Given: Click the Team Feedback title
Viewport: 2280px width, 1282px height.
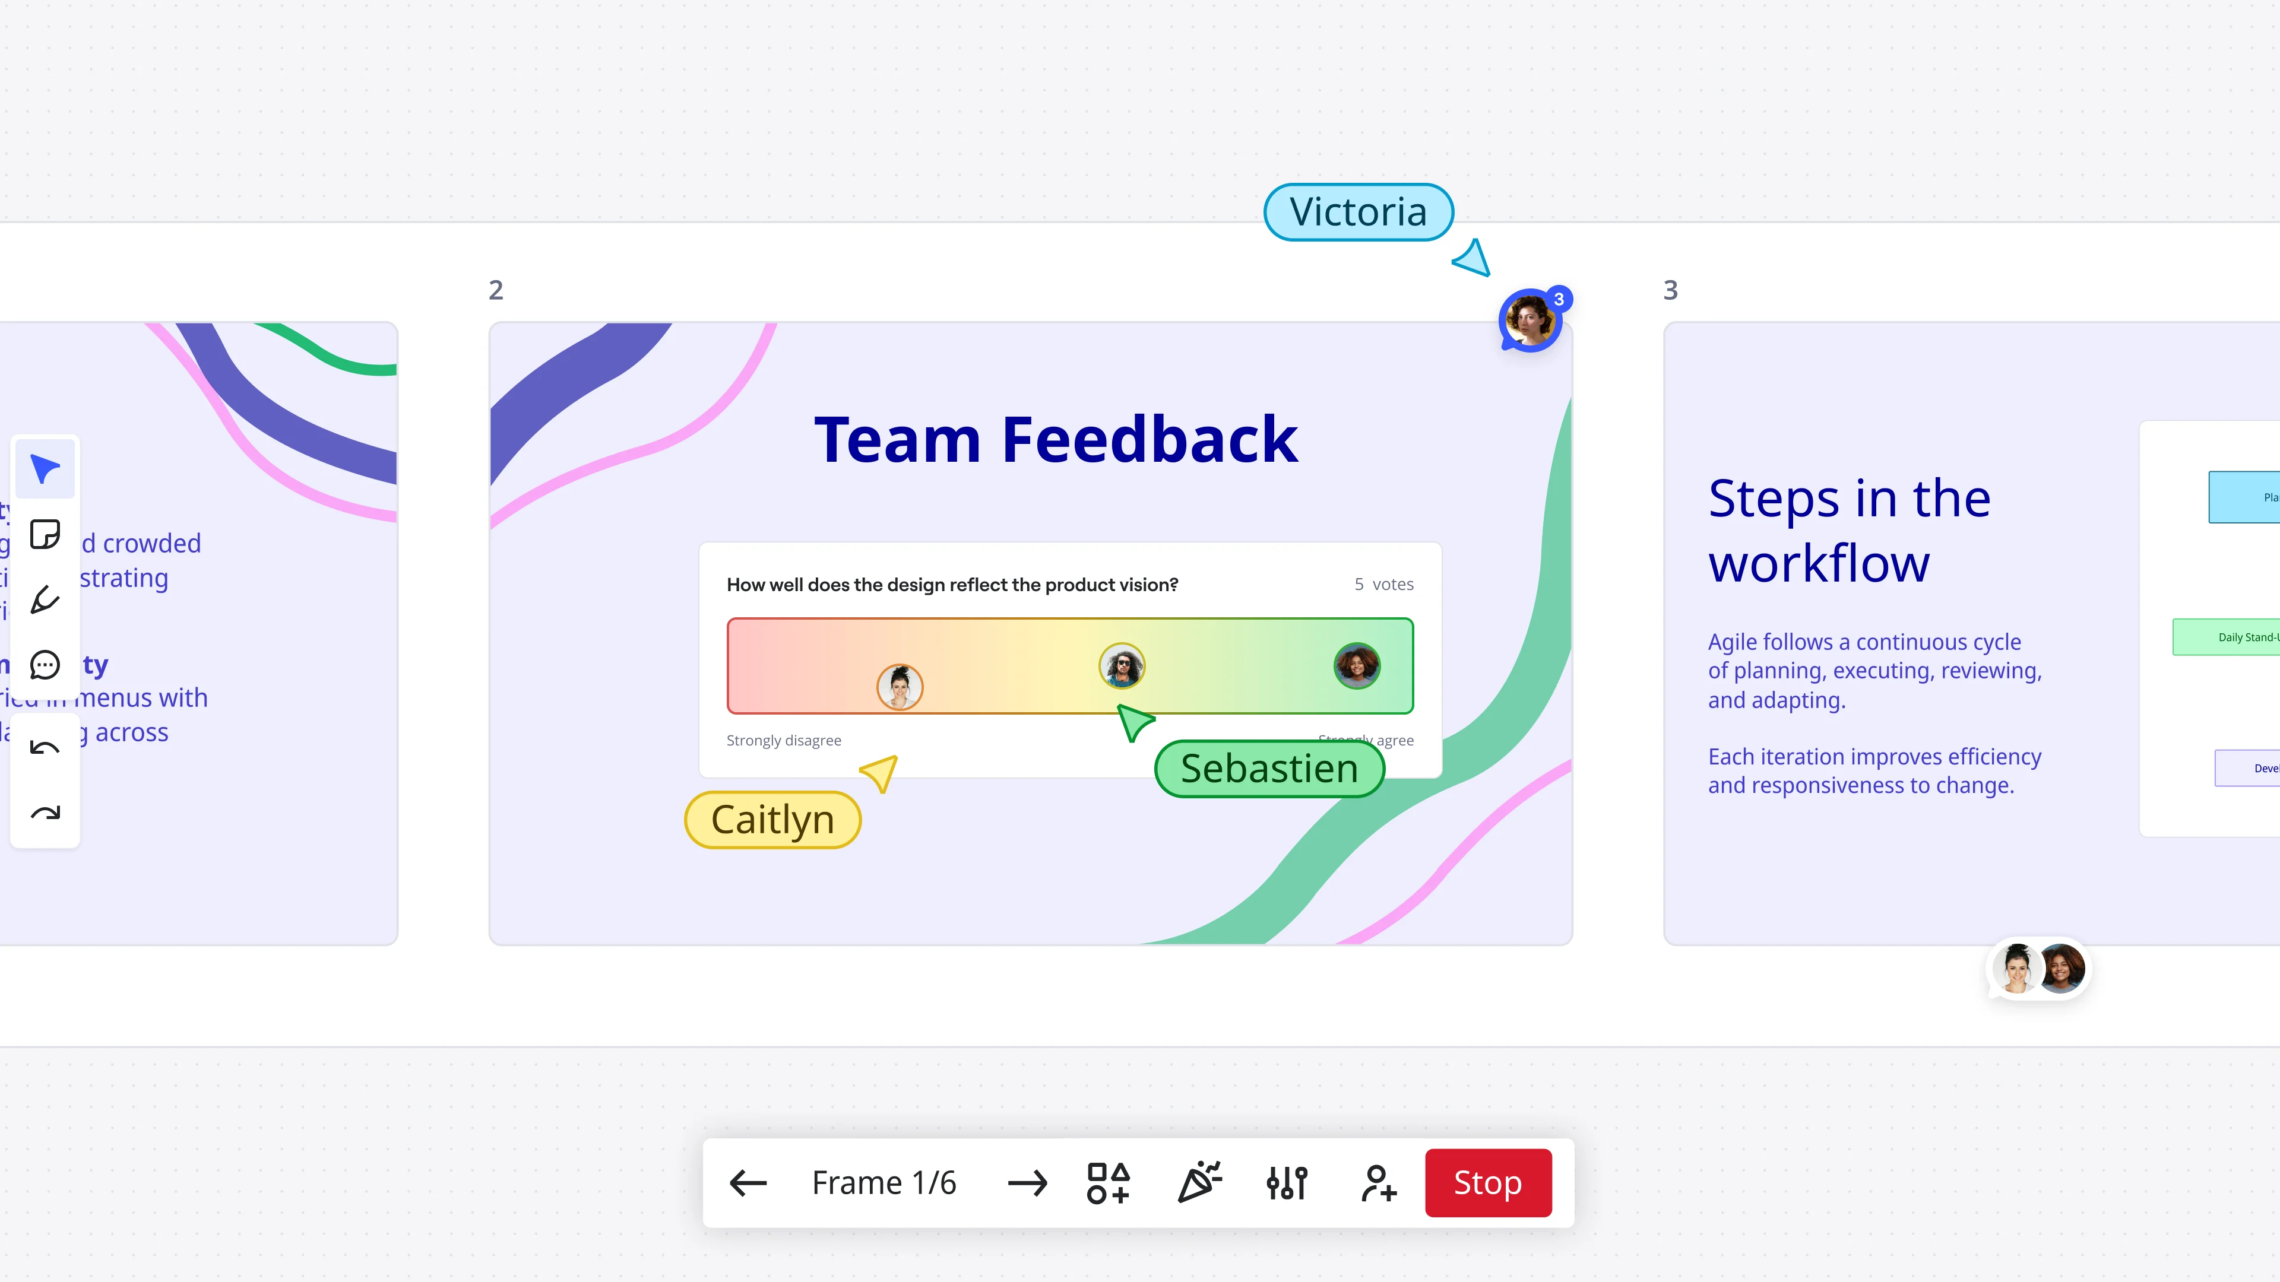Looking at the screenshot, I should [1055, 440].
